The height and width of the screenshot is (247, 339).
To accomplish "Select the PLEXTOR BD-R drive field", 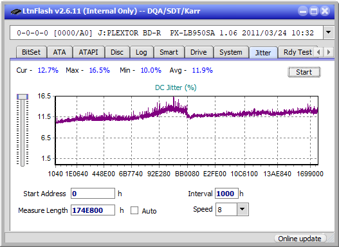I will tap(166, 33).
